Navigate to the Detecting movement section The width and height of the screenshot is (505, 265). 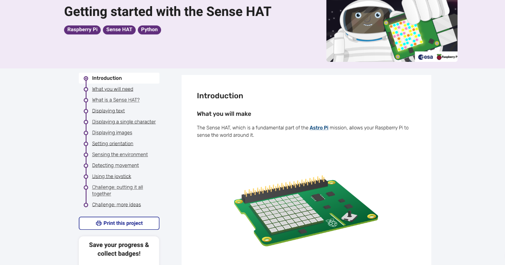coord(115,165)
